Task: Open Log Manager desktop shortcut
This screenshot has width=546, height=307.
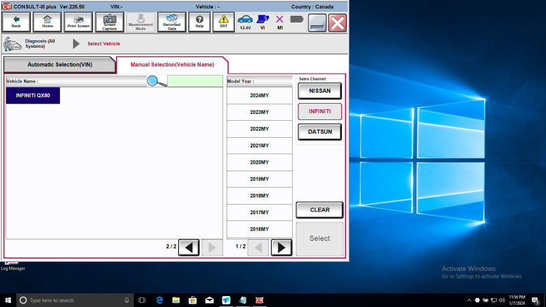Action: 12,266
